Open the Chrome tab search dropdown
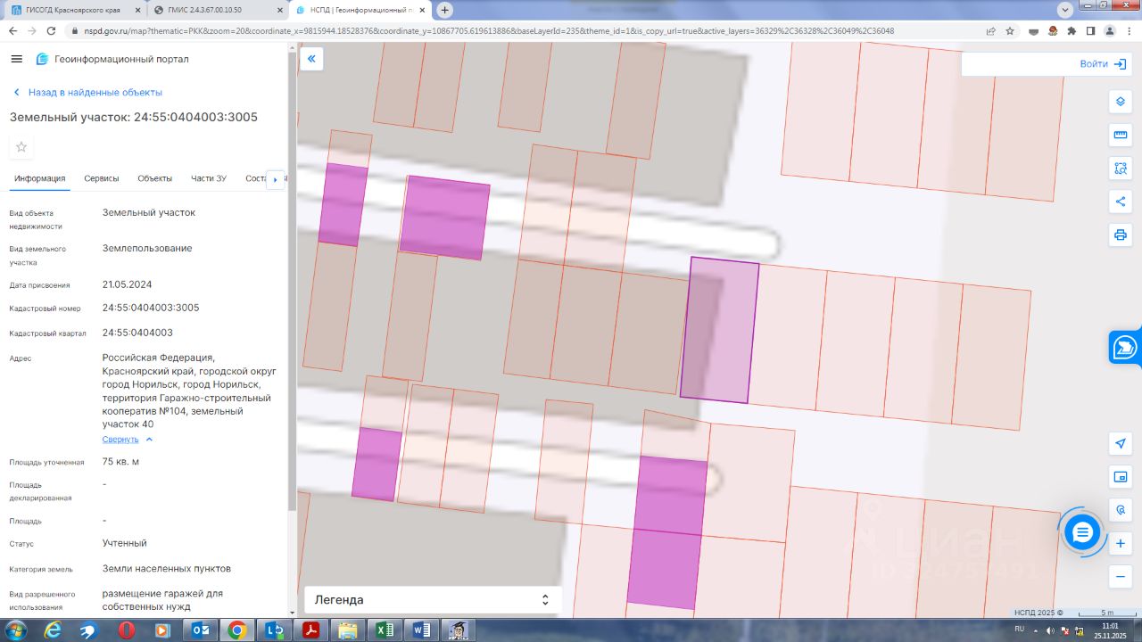Viewport: 1142px width, 642px height. [1063, 10]
